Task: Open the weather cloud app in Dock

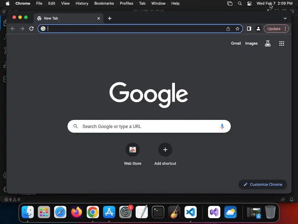Action: pos(230,212)
